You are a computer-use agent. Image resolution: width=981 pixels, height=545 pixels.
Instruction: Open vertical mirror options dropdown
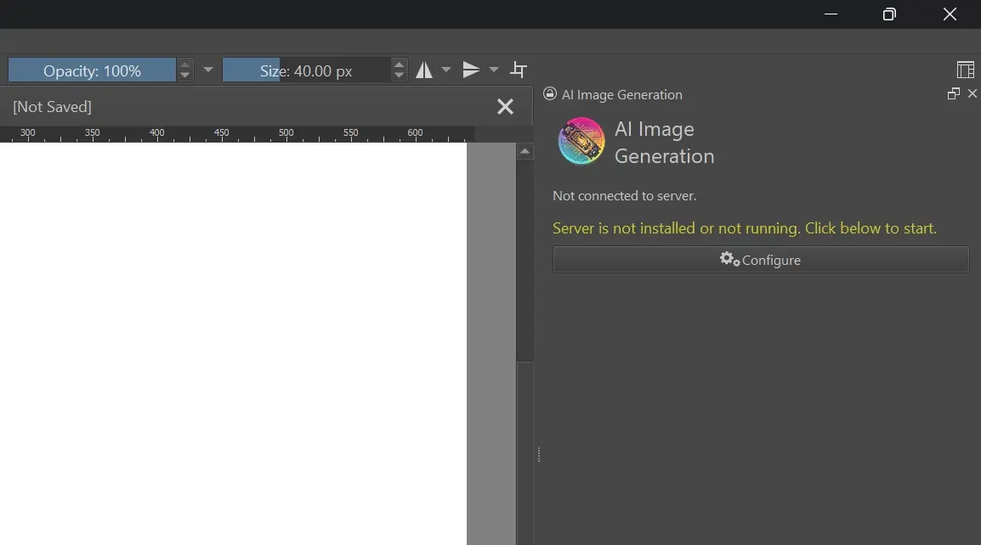pyautogui.click(x=494, y=70)
